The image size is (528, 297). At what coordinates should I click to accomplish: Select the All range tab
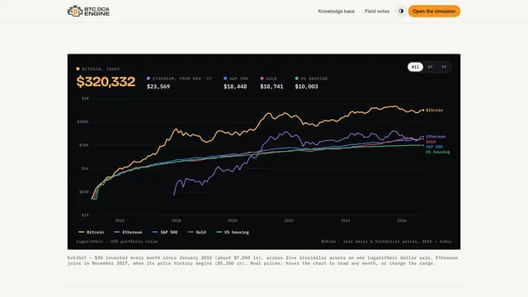point(415,67)
